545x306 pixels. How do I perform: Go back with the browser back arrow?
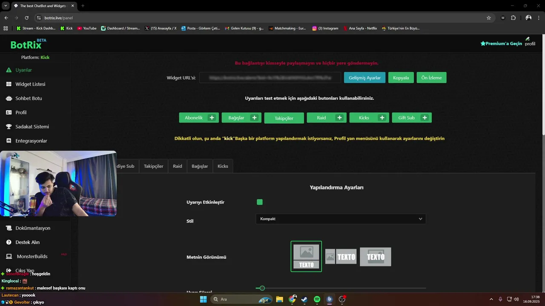coord(6,18)
